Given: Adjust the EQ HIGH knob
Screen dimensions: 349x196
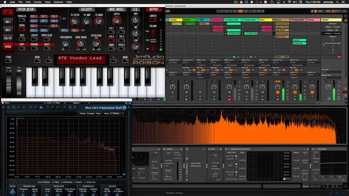Looking at the screenshot, I should pyautogui.click(x=135, y=20).
